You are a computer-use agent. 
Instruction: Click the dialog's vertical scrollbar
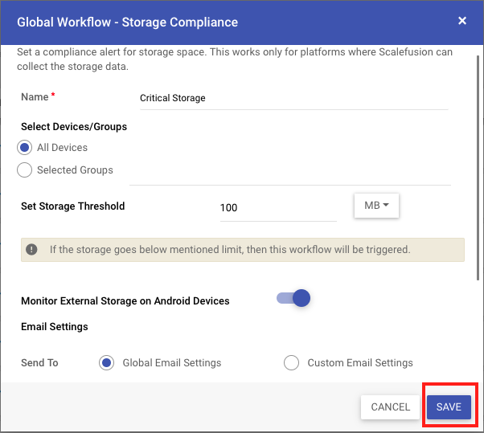click(478, 167)
